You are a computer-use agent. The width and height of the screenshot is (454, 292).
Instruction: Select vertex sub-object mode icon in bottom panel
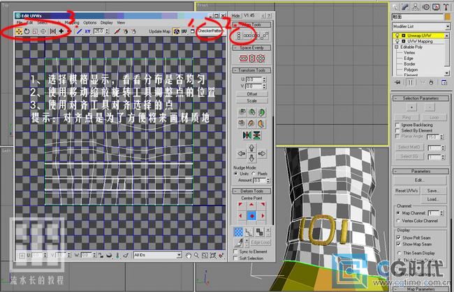tap(238, 232)
